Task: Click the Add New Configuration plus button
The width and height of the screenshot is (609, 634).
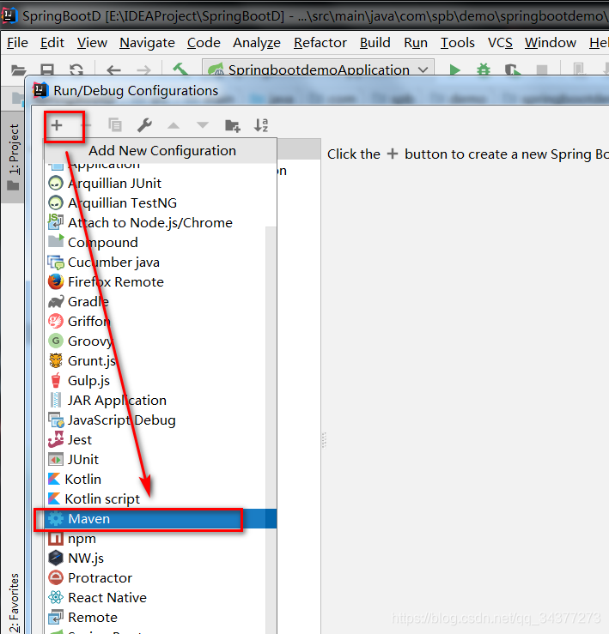Action: [57, 125]
